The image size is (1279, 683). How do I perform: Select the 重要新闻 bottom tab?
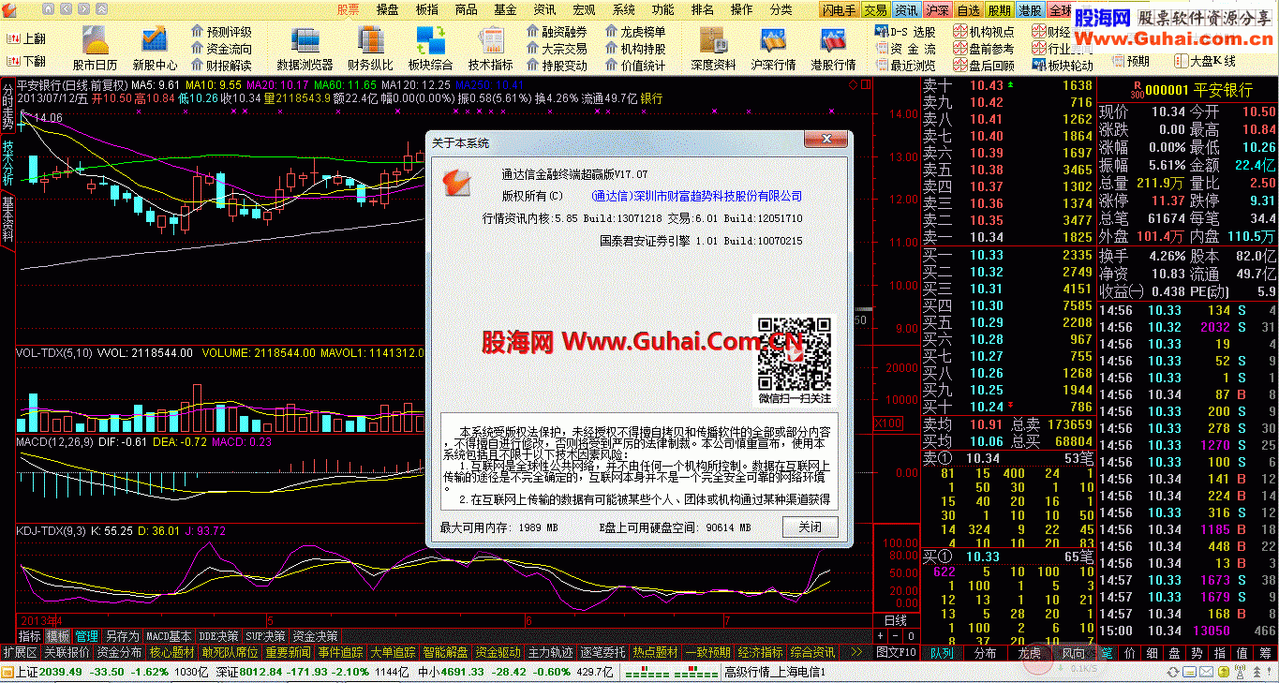coord(288,652)
